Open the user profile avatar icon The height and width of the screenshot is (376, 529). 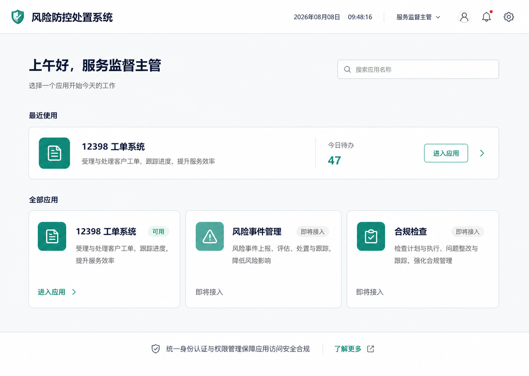point(464,17)
